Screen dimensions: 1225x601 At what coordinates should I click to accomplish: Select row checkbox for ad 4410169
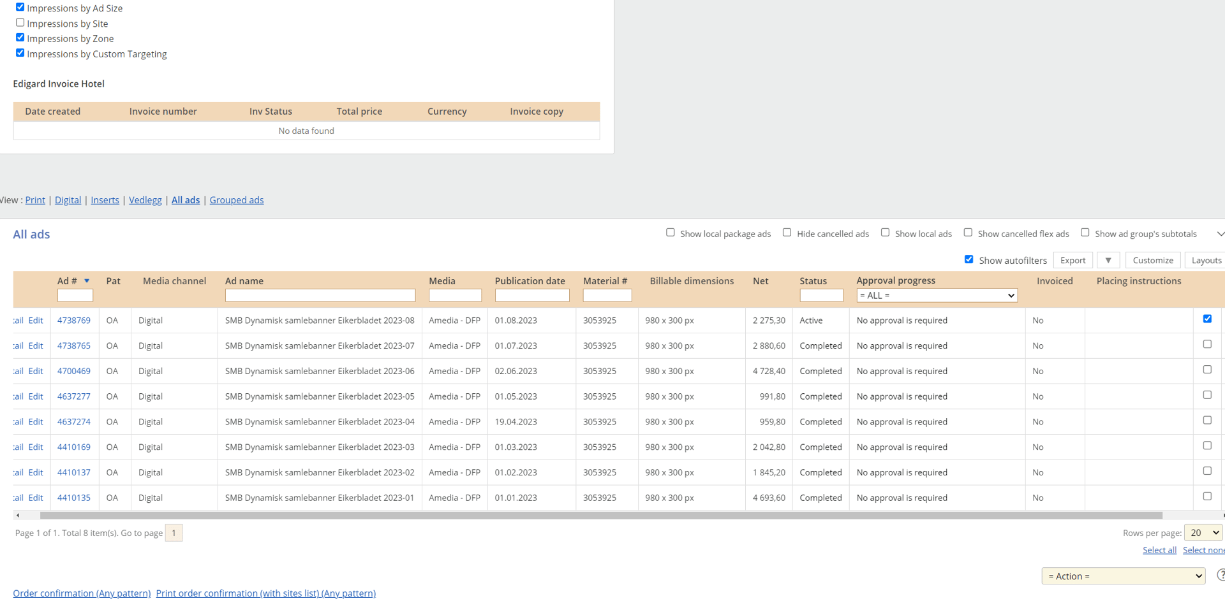[x=1207, y=445]
